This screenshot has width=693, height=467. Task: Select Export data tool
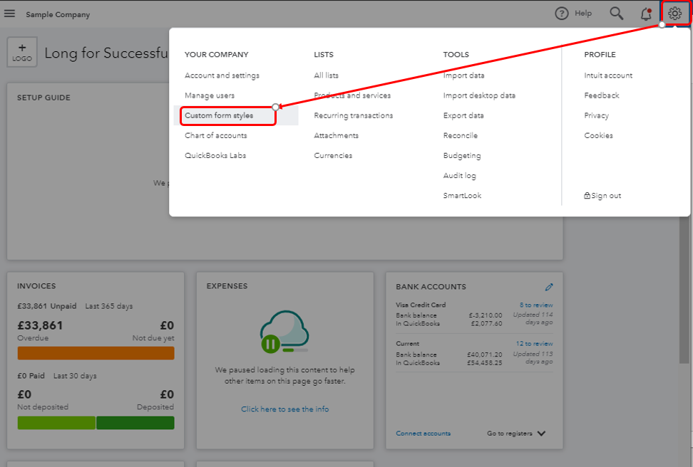point(463,115)
